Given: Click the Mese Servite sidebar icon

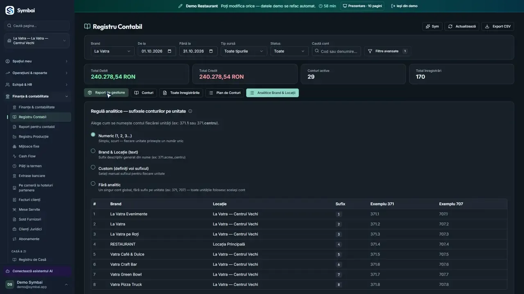Looking at the screenshot, I should (x=15, y=209).
